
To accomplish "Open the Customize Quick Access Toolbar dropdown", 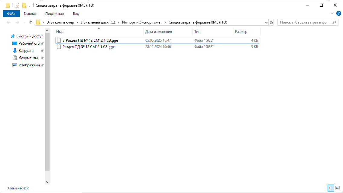I will 30,5.
